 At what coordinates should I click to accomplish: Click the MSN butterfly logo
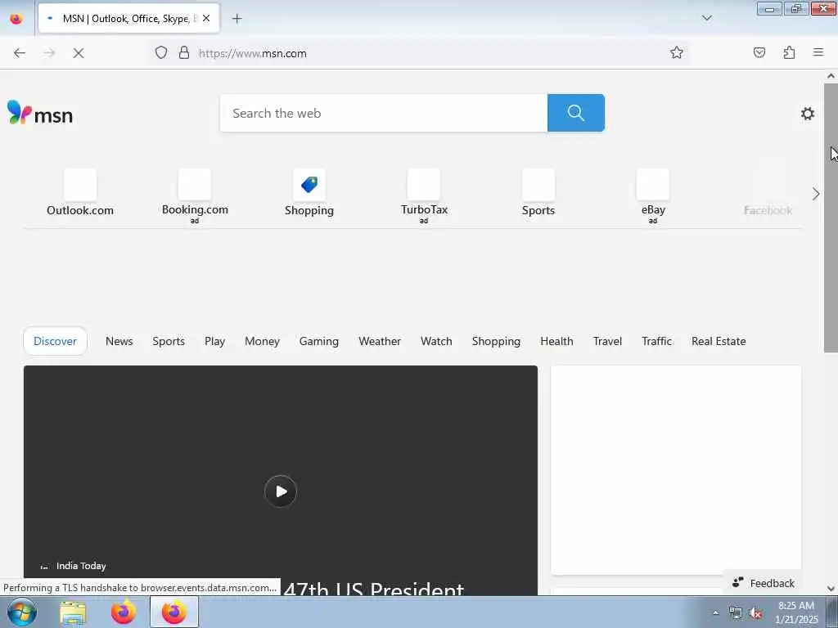coord(40,113)
